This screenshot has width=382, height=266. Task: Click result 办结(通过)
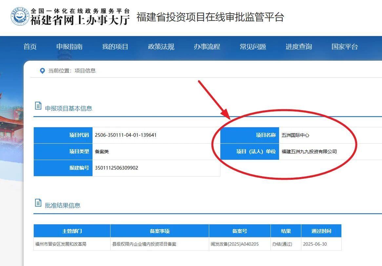click(282, 244)
